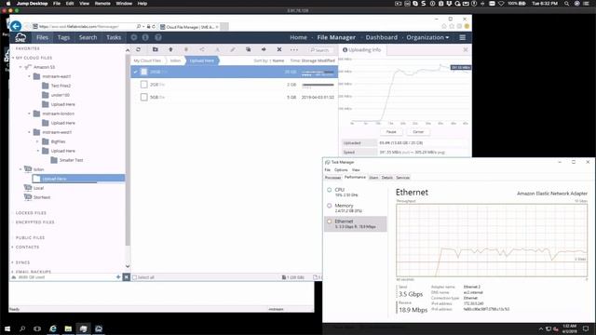Image resolution: width=596 pixels, height=335 pixels.
Task: Open the Tasks tab
Action: click(114, 37)
